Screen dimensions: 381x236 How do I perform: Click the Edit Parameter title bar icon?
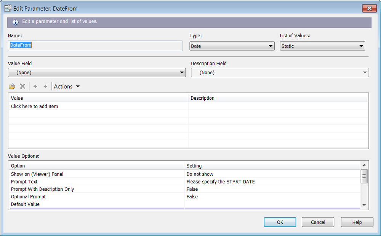coord(7,8)
